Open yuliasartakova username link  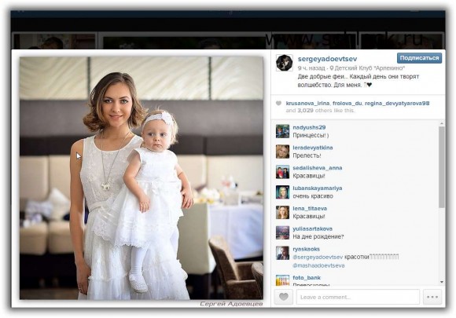(x=312, y=229)
